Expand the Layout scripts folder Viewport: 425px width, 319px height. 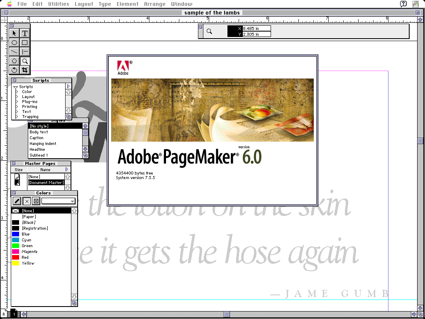tap(17, 96)
